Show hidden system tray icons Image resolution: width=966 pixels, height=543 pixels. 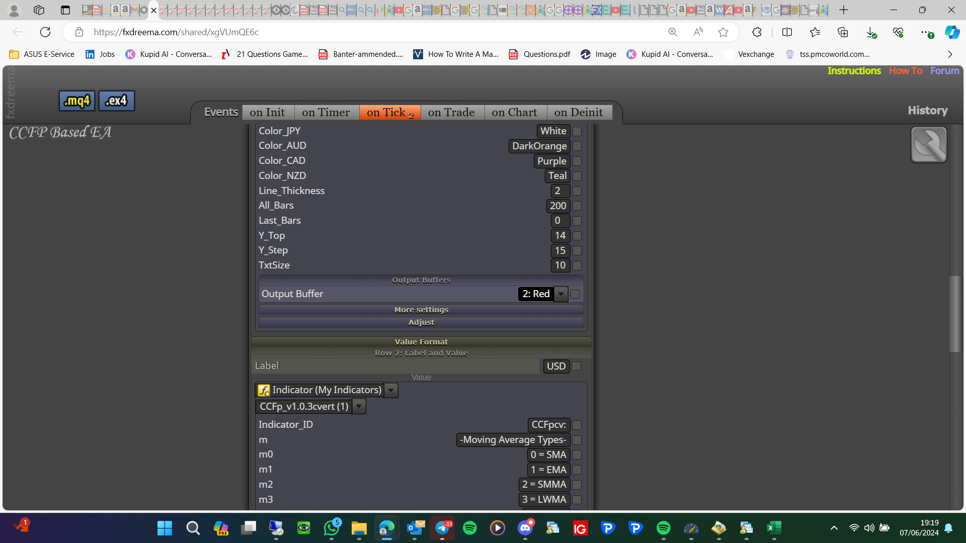(x=834, y=528)
